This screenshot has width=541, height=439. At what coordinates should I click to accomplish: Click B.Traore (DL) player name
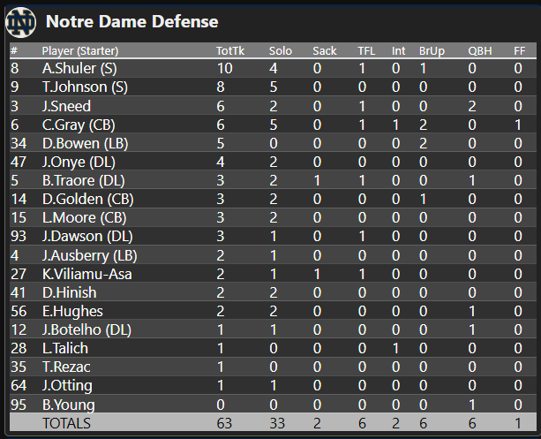(84, 180)
